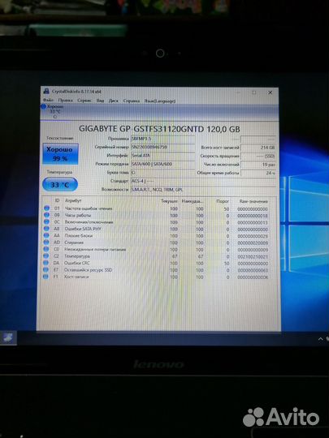
Task: Click status icon of attribute E7 row
Action: point(45,269)
